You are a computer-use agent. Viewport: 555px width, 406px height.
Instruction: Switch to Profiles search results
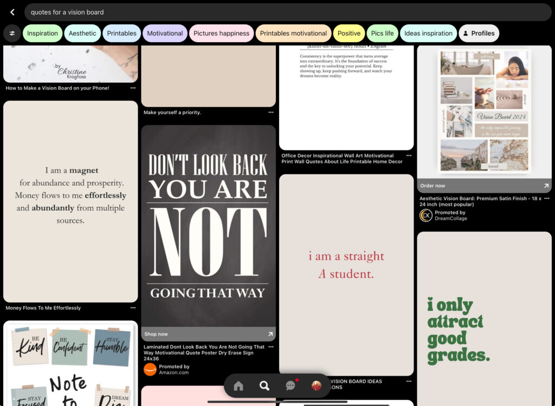(479, 33)
